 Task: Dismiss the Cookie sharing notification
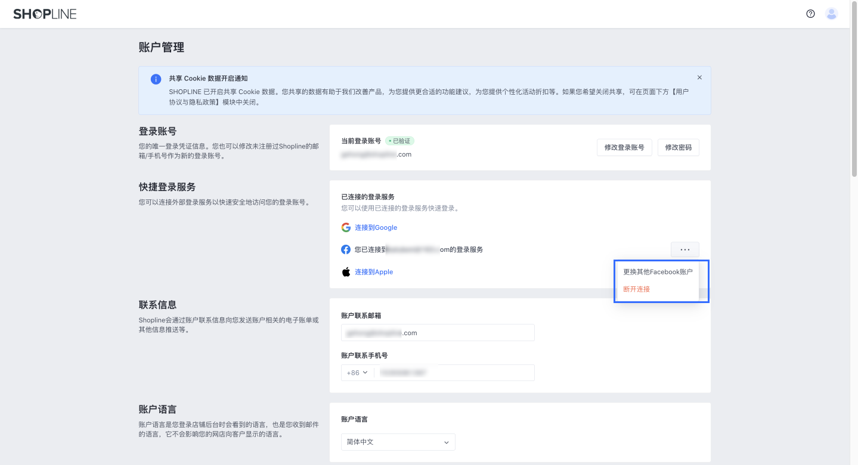coord(699,77)
